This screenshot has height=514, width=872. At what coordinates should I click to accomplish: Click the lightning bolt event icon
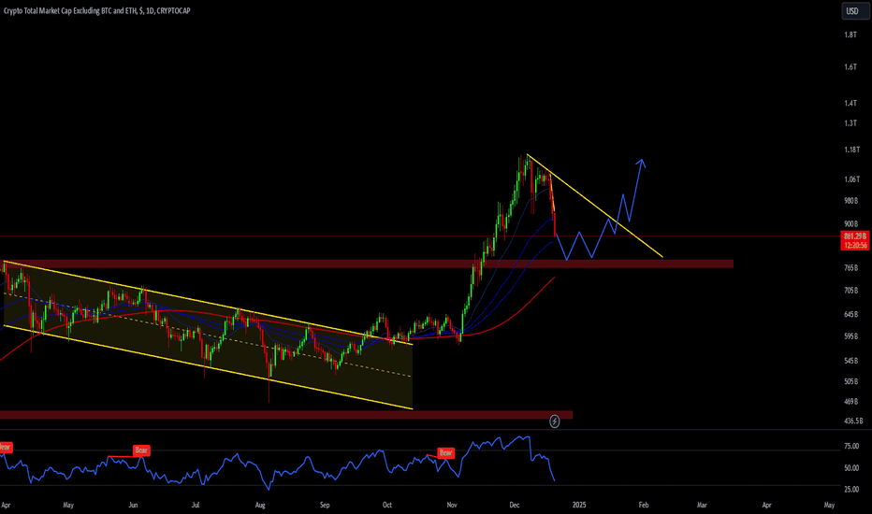pyautogui.click(x=555, y=421)
